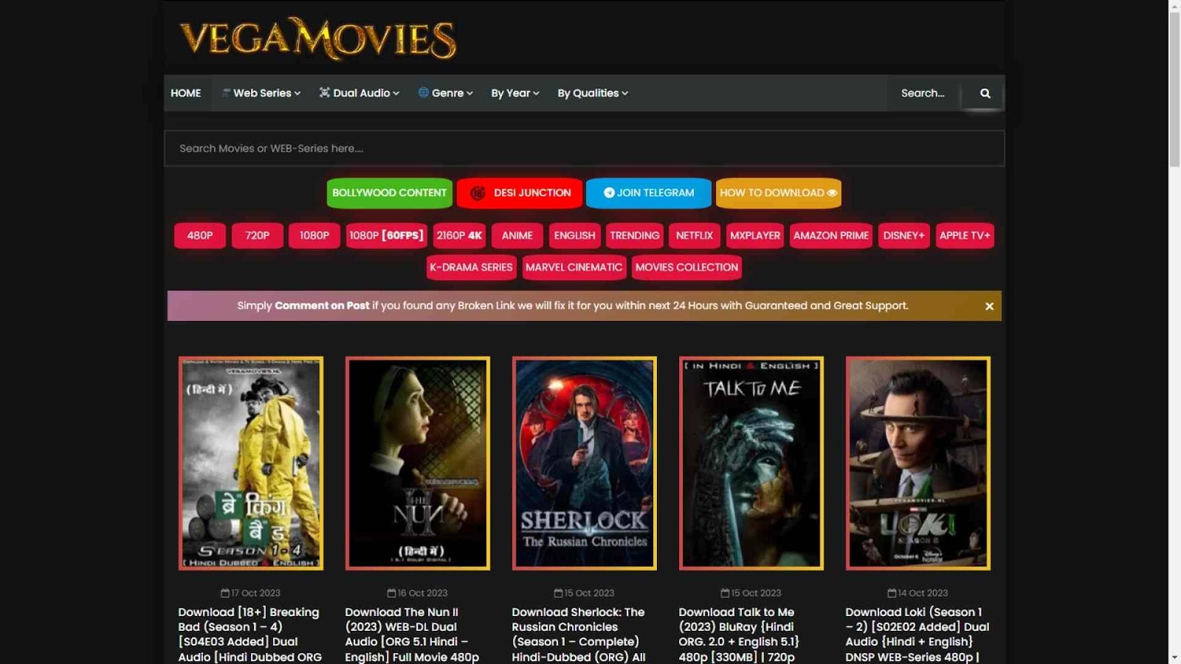
Task: Select the 1080P quality tag
Action: pyautogui.click(x=314, y=235)
